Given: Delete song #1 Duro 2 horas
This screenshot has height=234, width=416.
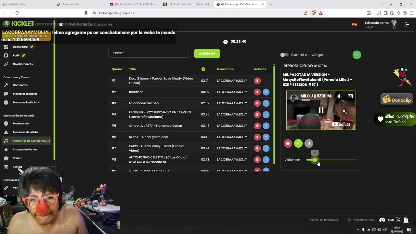Looking at the screenshot, I should pos(257,81).
